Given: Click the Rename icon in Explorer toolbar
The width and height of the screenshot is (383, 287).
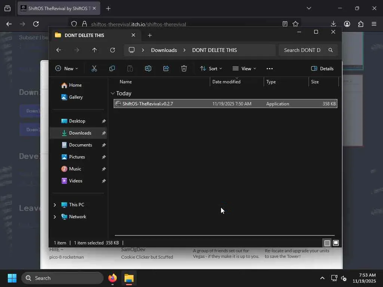Looking at the screenshot, I should pyautogui.click(x=148, y=69).
